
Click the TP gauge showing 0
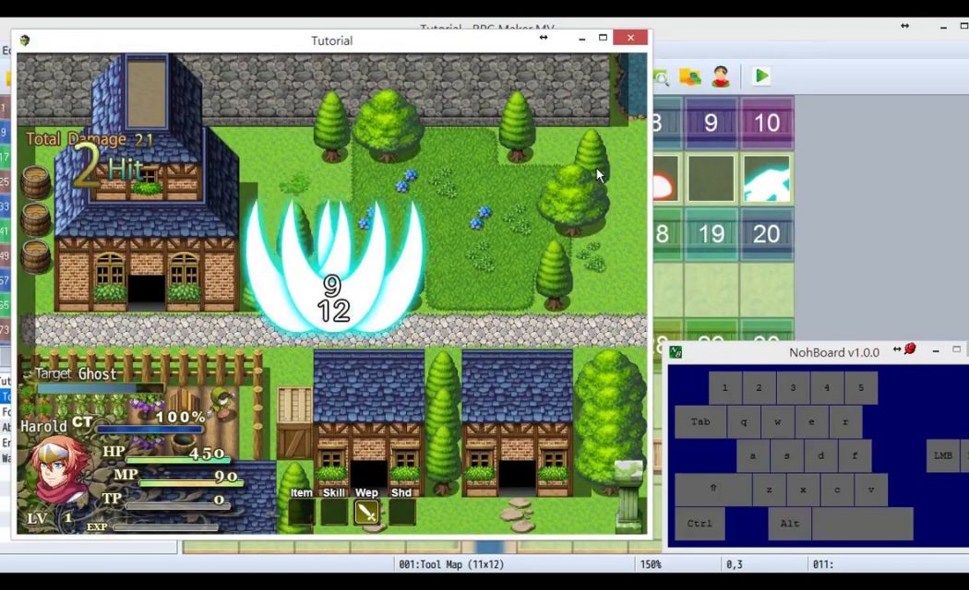(178, 504)
